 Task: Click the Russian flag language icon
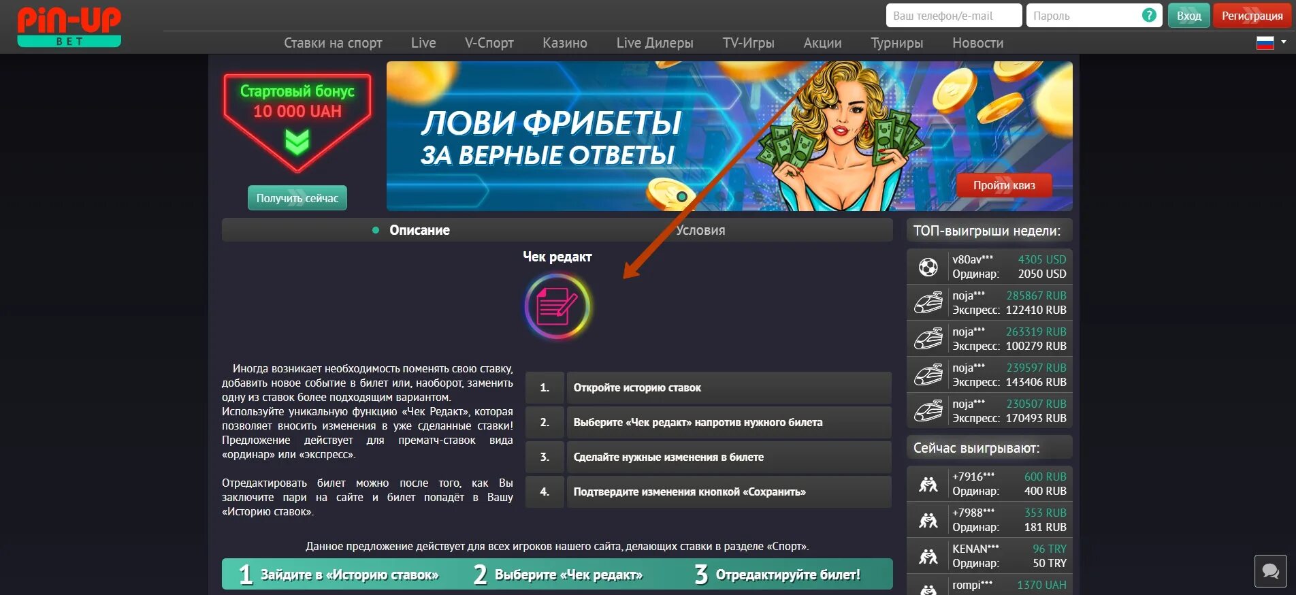point(1265,43)
